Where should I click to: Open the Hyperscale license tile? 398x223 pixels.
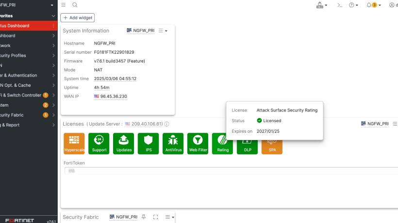pyautogui.click(x=74, y=143)
